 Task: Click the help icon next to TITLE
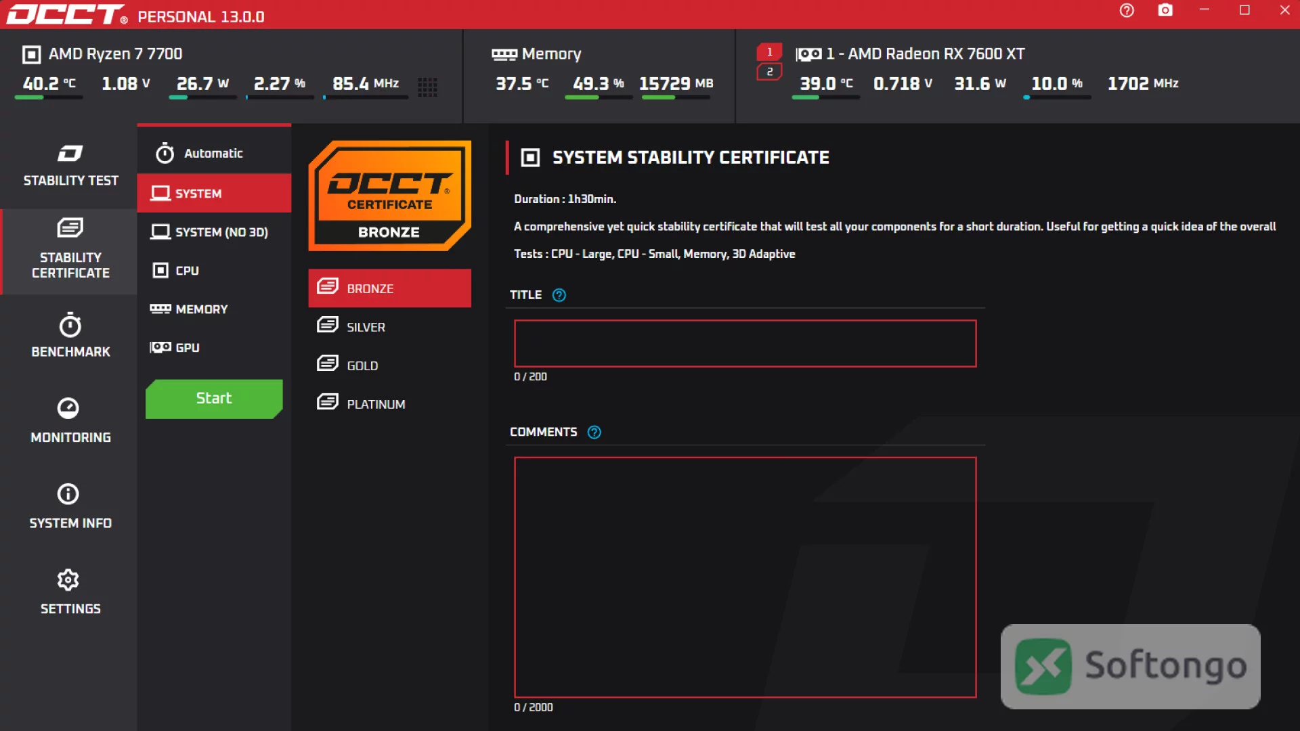559,295
